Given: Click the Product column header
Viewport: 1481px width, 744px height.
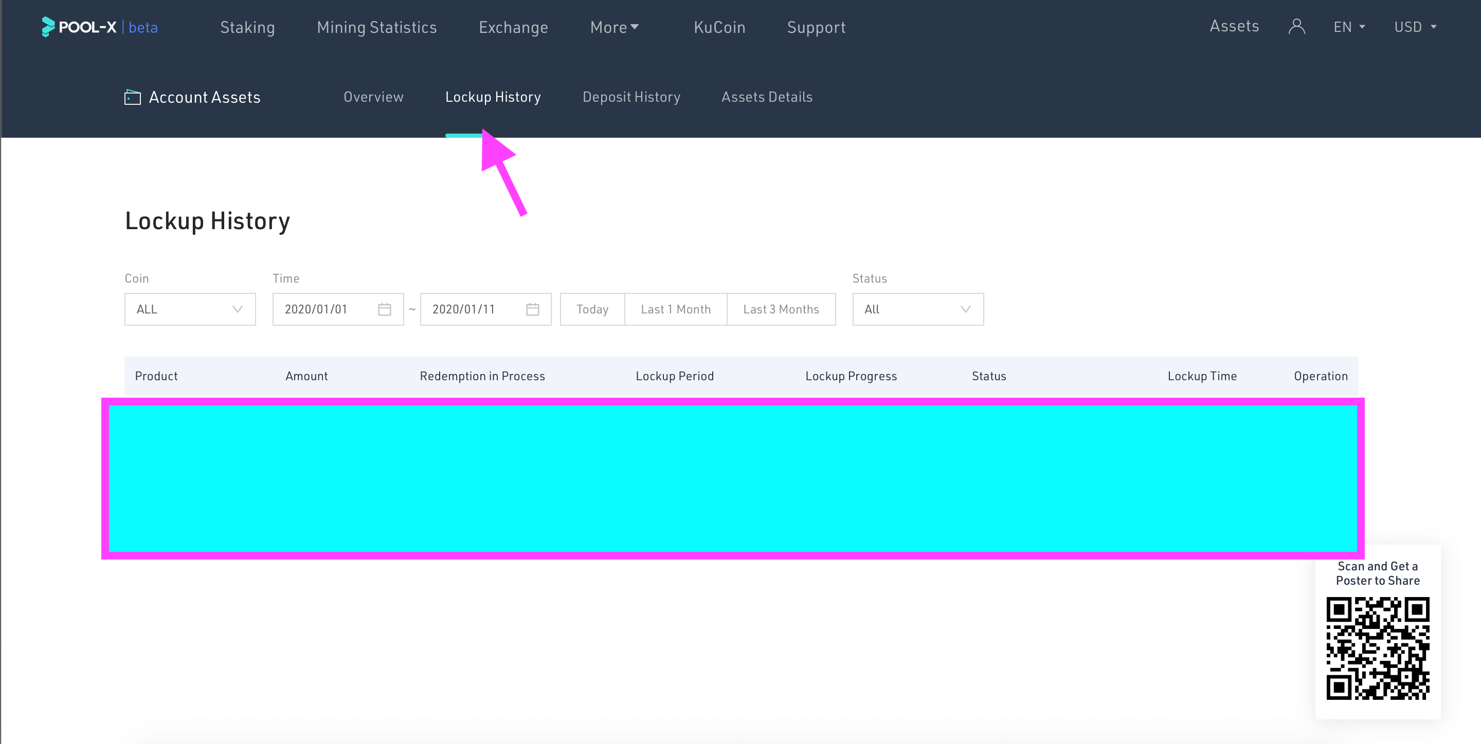Looking at the screenshot, I should coord(156,376).
